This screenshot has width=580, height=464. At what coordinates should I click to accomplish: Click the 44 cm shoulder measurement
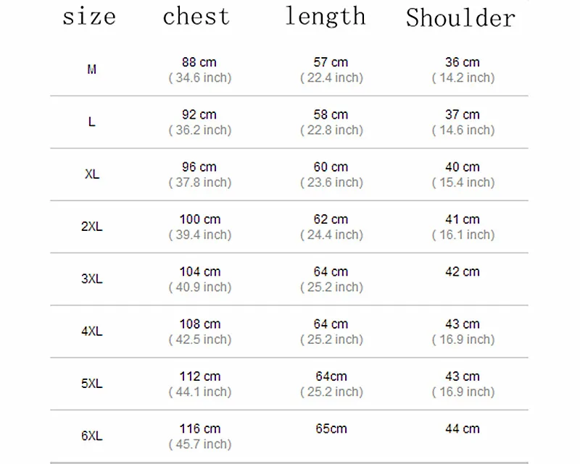pyautogui.click(x=463, y=429)
